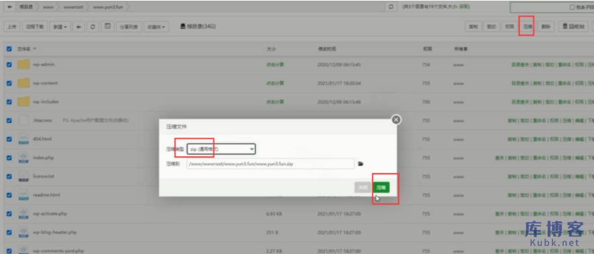Click the green 压缩 button in dialog
Screen dimensions: 594x254
pyautogui.click(x=381, y=187)
